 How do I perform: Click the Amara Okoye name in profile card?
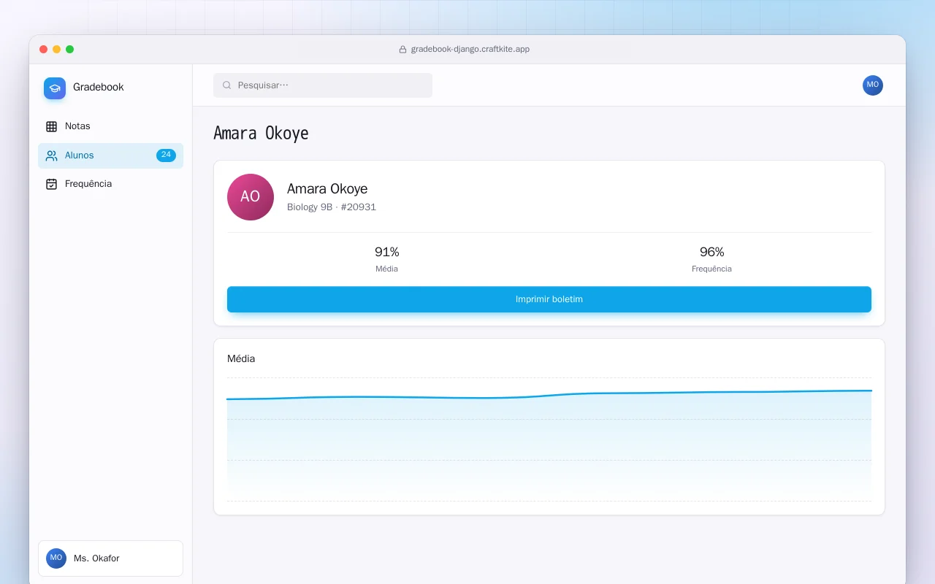(327, 189)
